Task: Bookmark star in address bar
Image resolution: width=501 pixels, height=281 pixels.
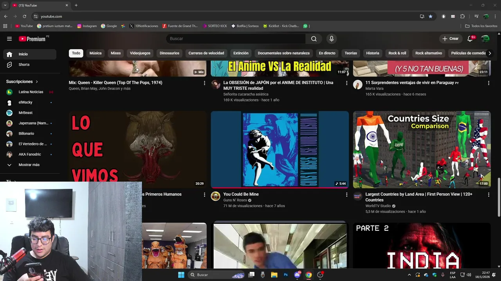Action: [x=431, y=16]
